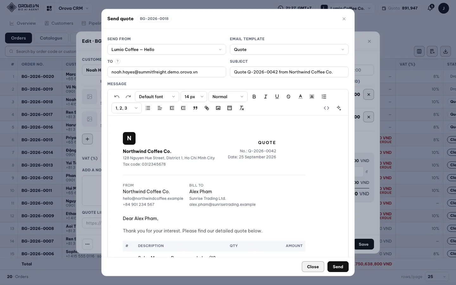Expand the Default font dropdown

157,97
